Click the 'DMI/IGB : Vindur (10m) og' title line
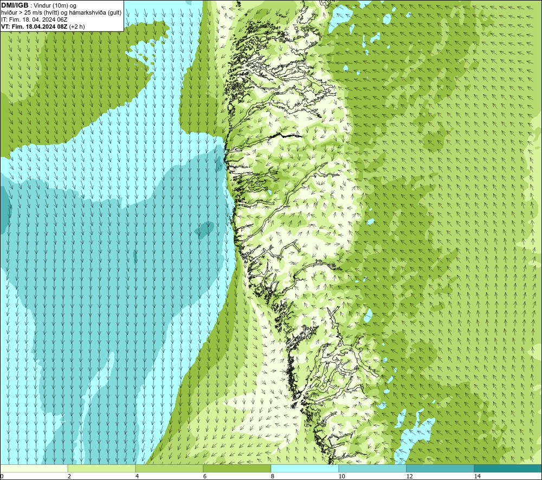542x480 pixels. click(x=38, y=5)
